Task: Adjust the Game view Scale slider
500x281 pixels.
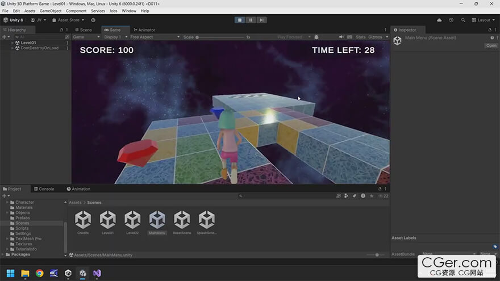Action: pos(220,37)
